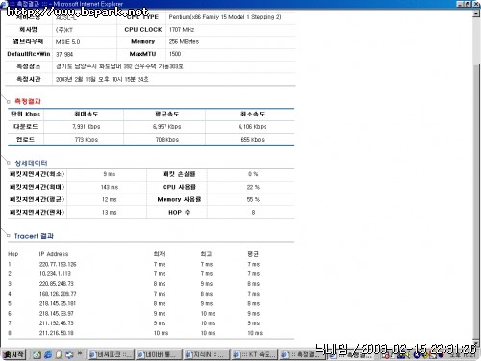Launch Internet Explorer from quick launch
Screen dimensions: 481x361
tap(48, 354)
